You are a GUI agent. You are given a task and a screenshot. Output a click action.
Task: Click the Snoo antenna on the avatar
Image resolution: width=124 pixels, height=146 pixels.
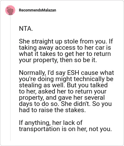click(8, 7)
